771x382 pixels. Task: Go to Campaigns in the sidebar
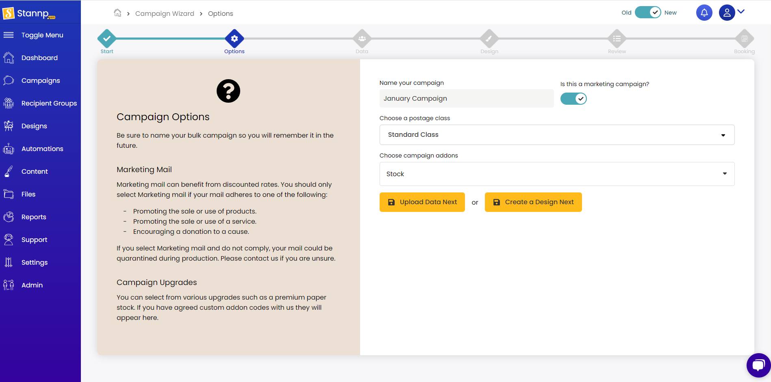pos(41,80)
